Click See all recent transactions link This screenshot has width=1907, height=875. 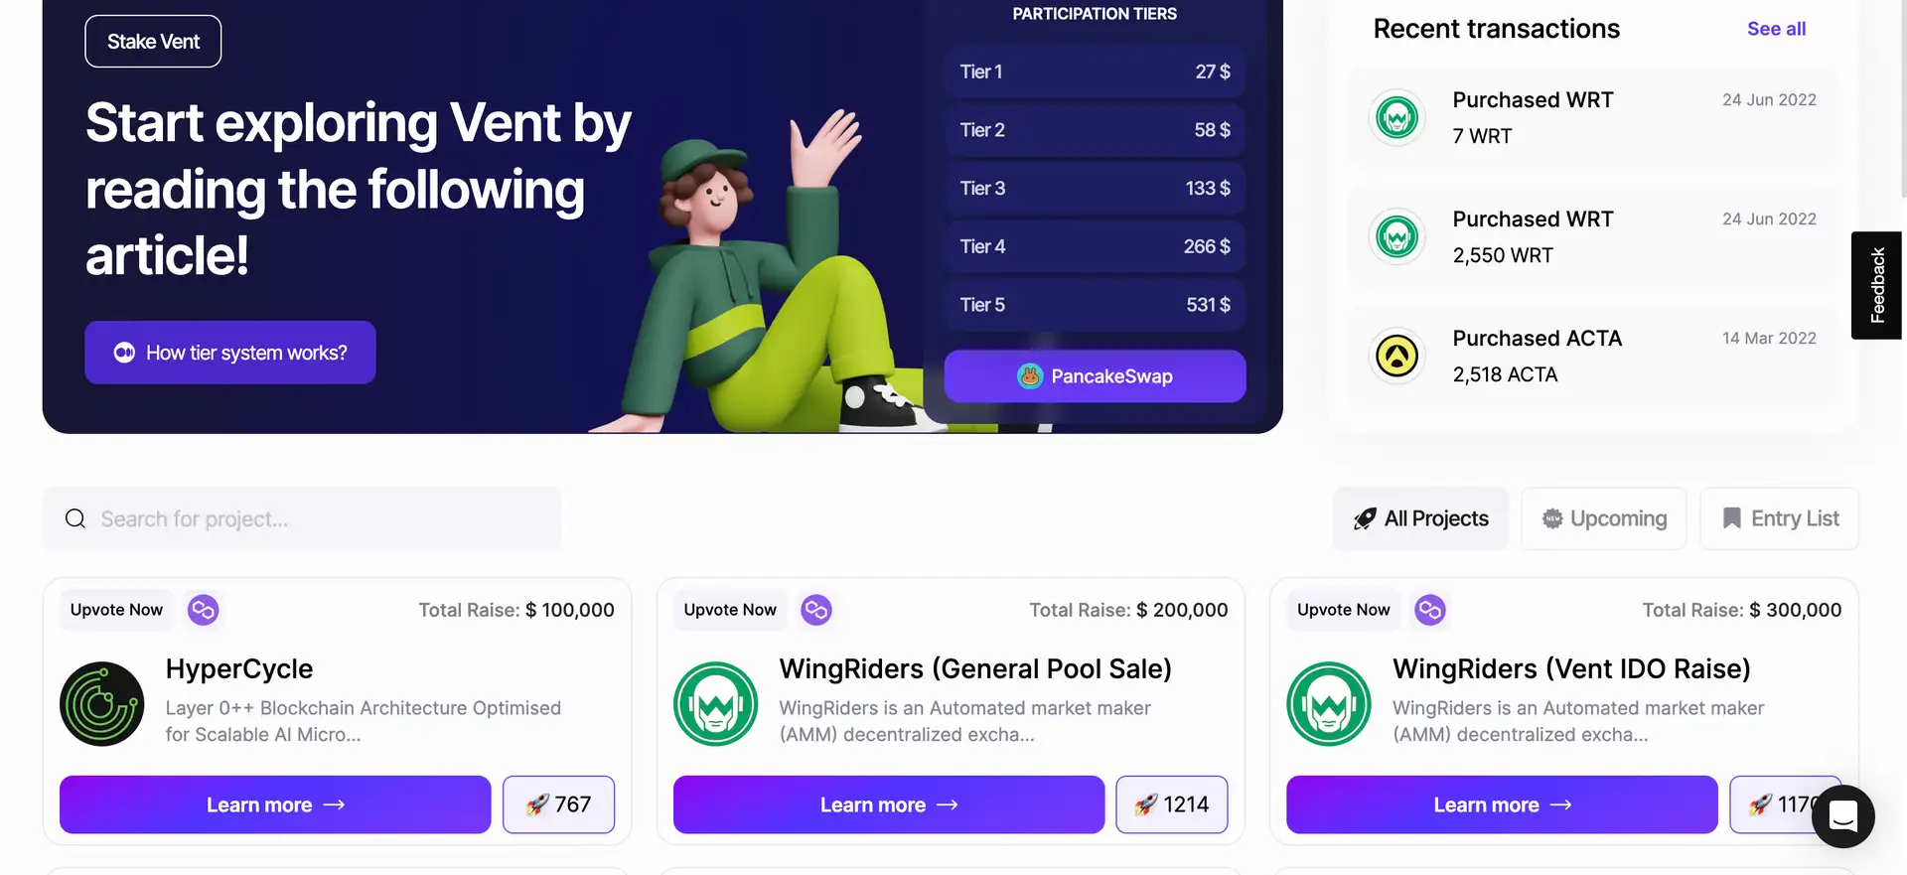1777,29
